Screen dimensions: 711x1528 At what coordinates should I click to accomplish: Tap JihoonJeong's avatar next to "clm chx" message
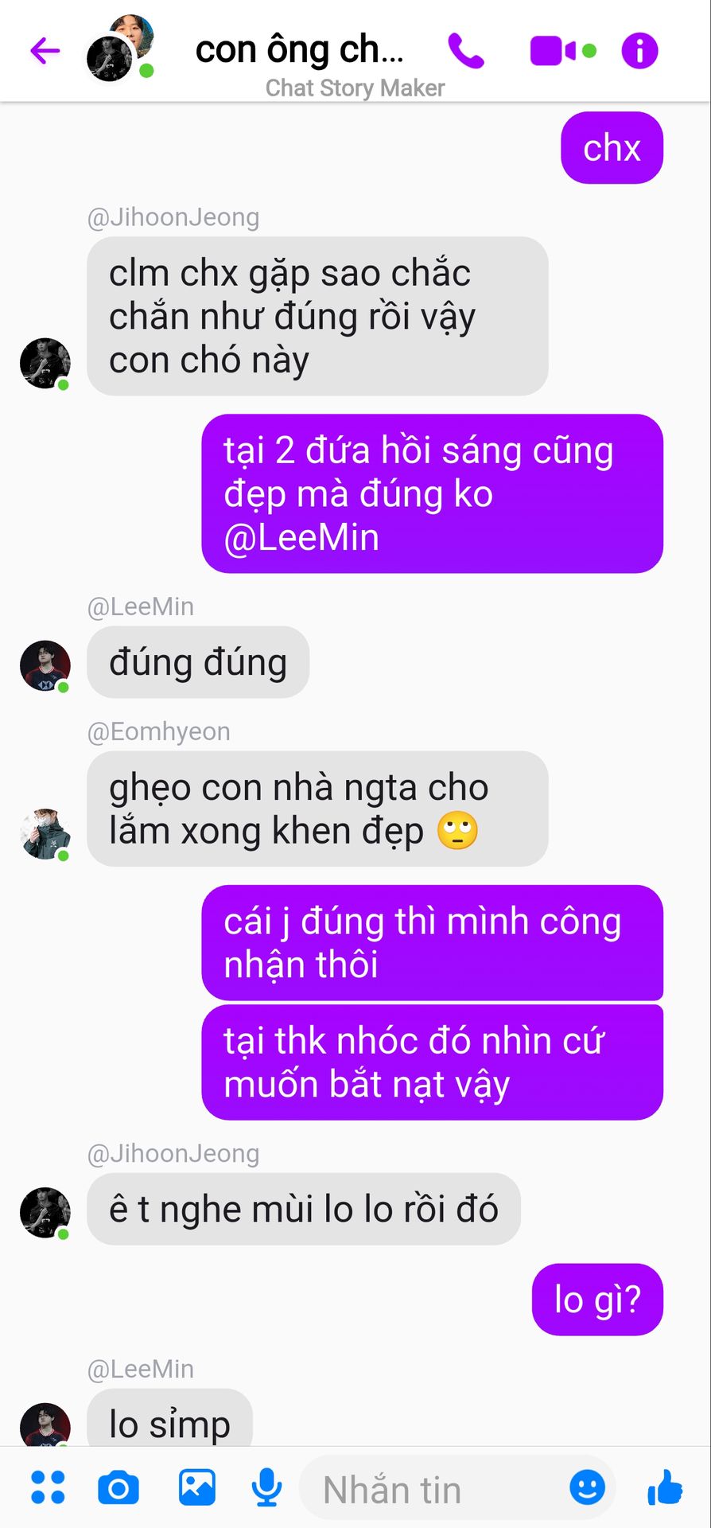(45, 364)
